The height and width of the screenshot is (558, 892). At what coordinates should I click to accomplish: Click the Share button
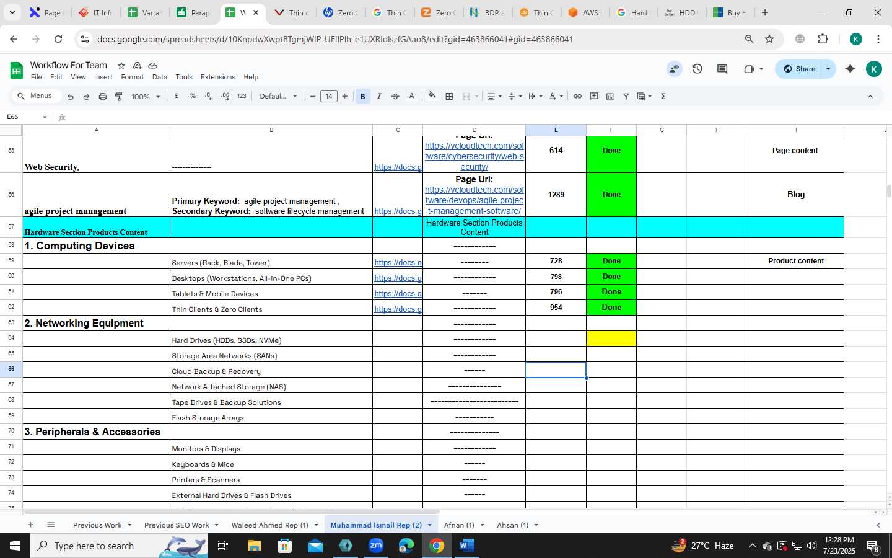click(x=800, y=69)
